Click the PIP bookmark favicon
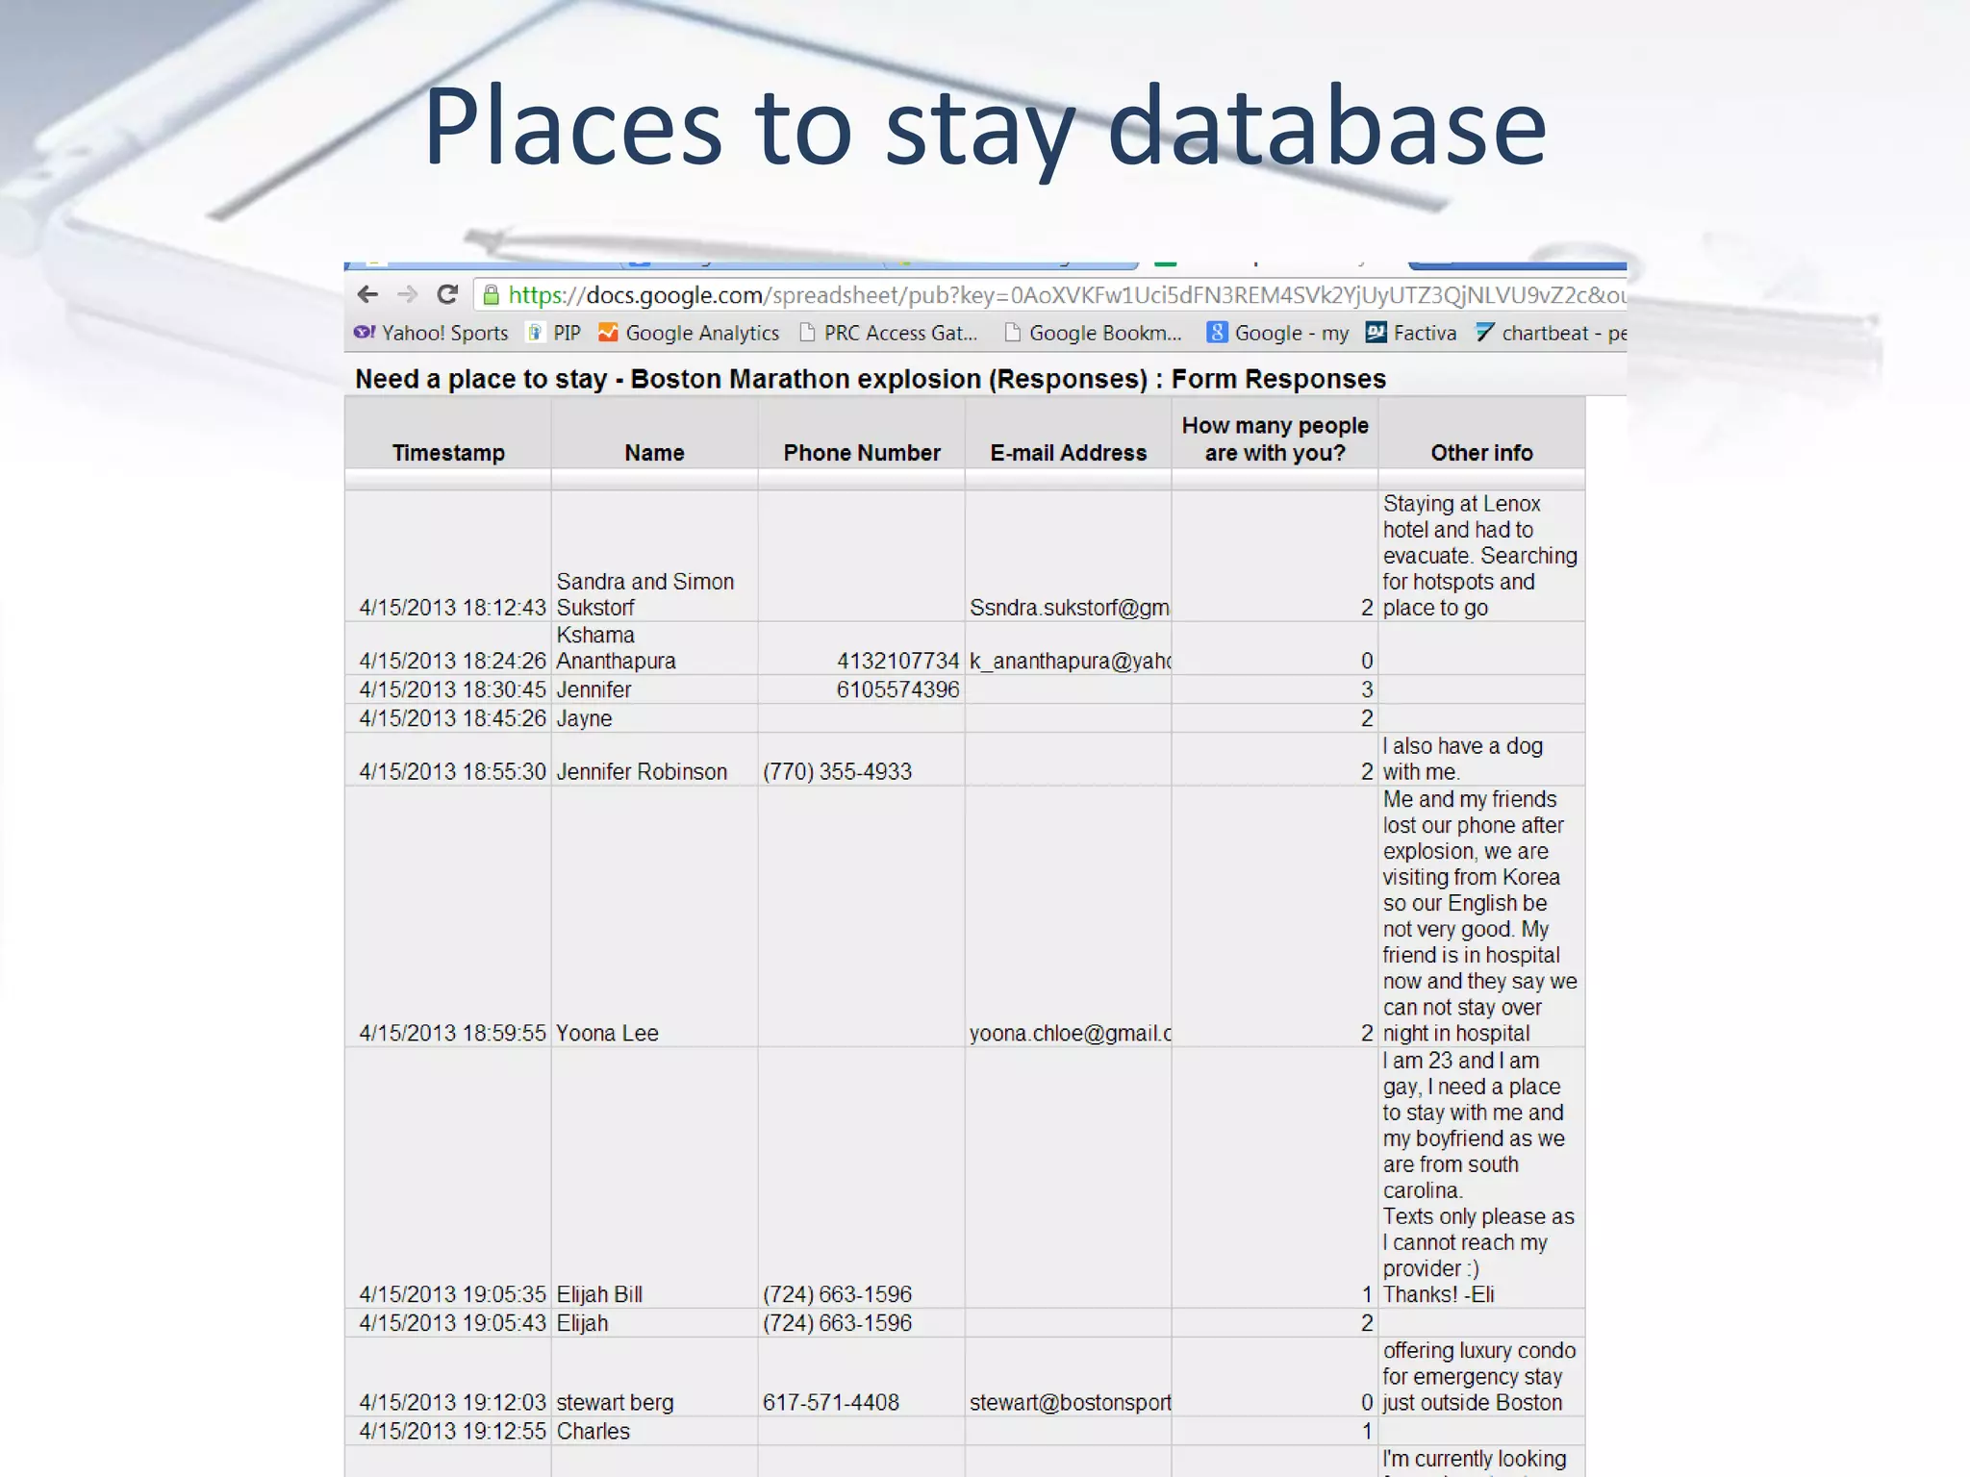 536,332
